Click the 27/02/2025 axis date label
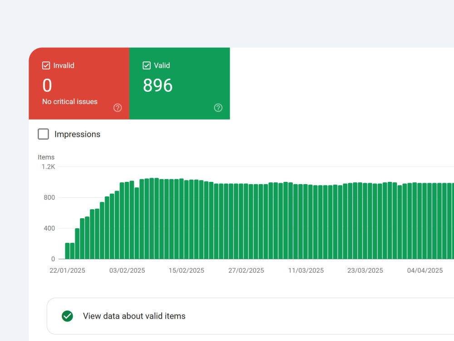Image resolution: width=454 pixels, height=341 pixels. (246, 271)
